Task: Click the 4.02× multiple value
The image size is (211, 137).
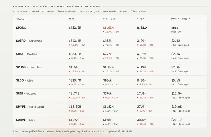Action: (x=141, y=54)
